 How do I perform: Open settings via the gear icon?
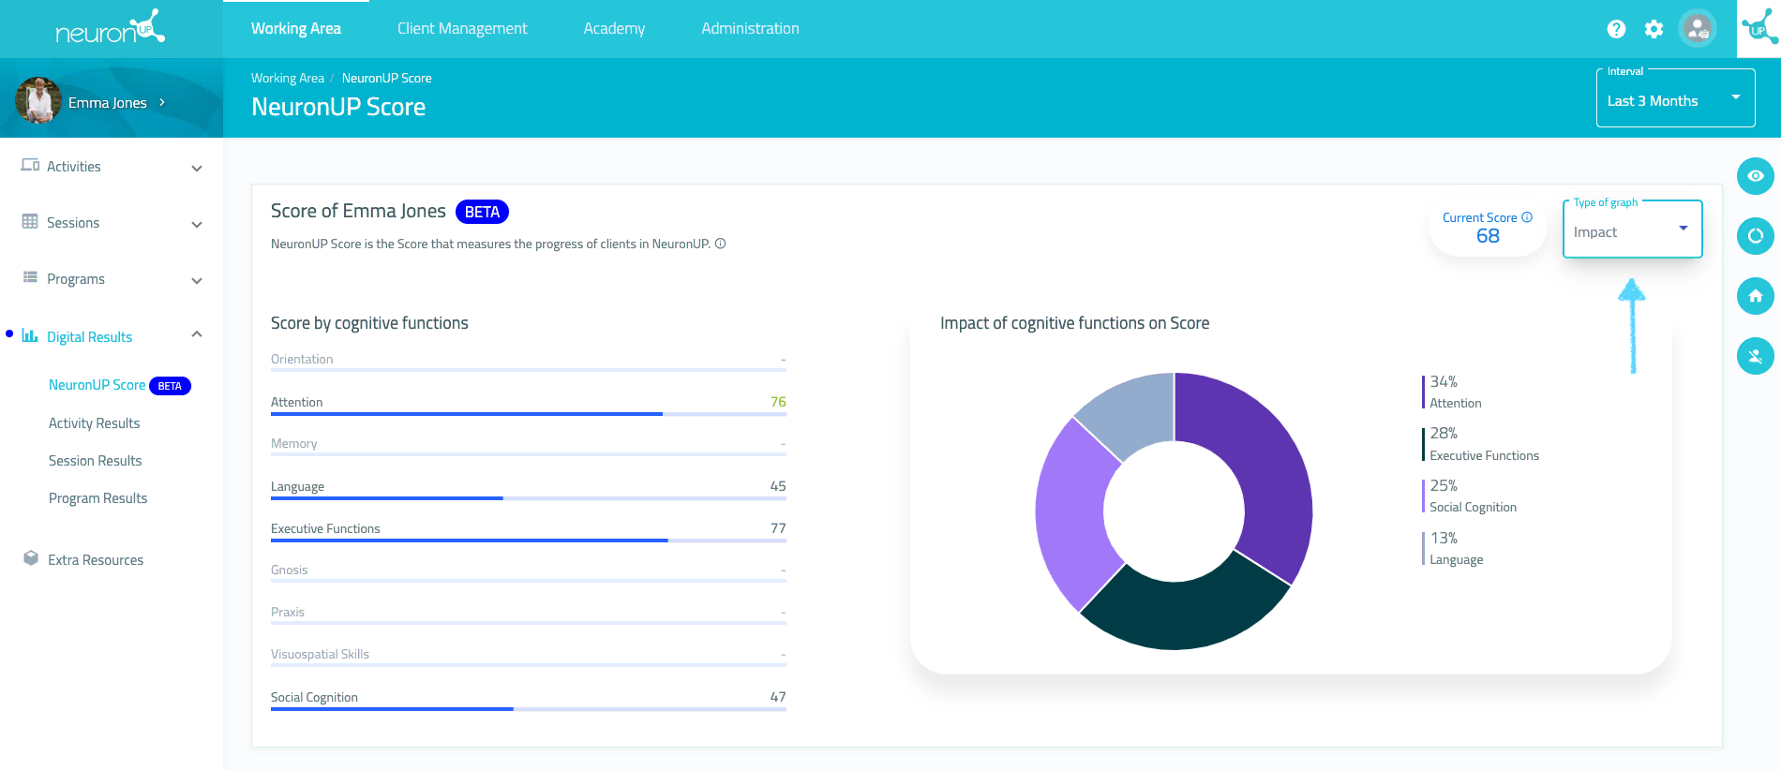click(x=1654, y=29)
